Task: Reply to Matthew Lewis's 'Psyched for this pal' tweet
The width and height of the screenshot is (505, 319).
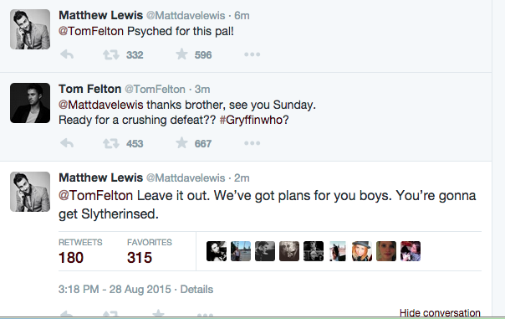Action: tap(67, 54)
